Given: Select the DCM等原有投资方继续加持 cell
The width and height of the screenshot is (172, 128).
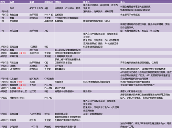Looking at the screenshot, I should (x=101, y=82).
